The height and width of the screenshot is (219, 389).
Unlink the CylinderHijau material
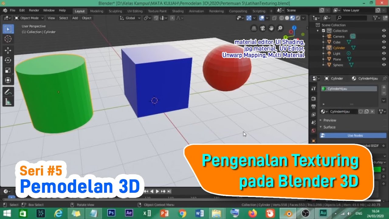(372, 112)
